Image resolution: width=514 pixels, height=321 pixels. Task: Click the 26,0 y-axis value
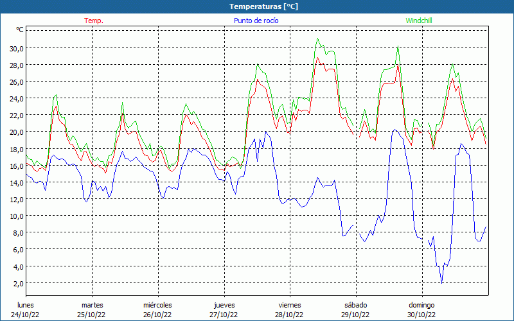(x=17, y=82)
